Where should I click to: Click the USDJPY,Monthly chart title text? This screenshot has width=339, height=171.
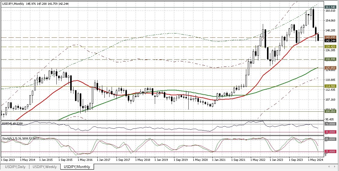[13, 4]
